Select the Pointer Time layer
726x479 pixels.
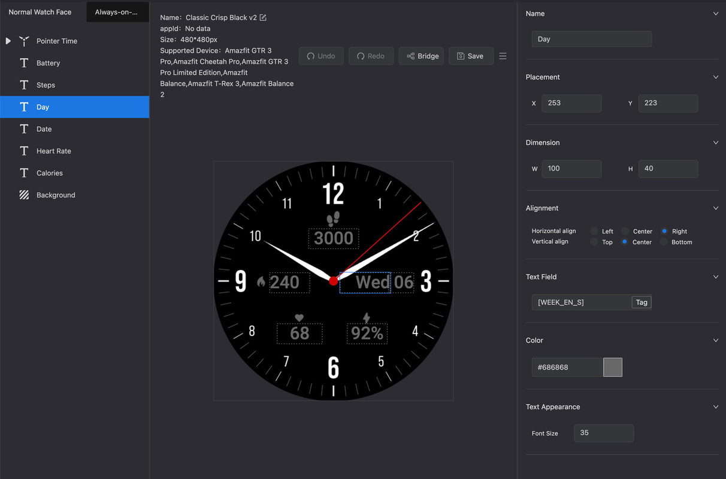pyautogui.click(x=74, y=41)
